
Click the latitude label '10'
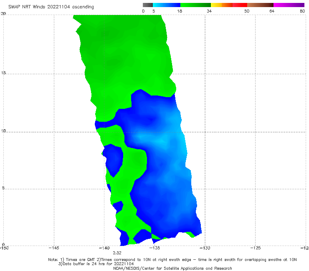(x=3, y=131)
